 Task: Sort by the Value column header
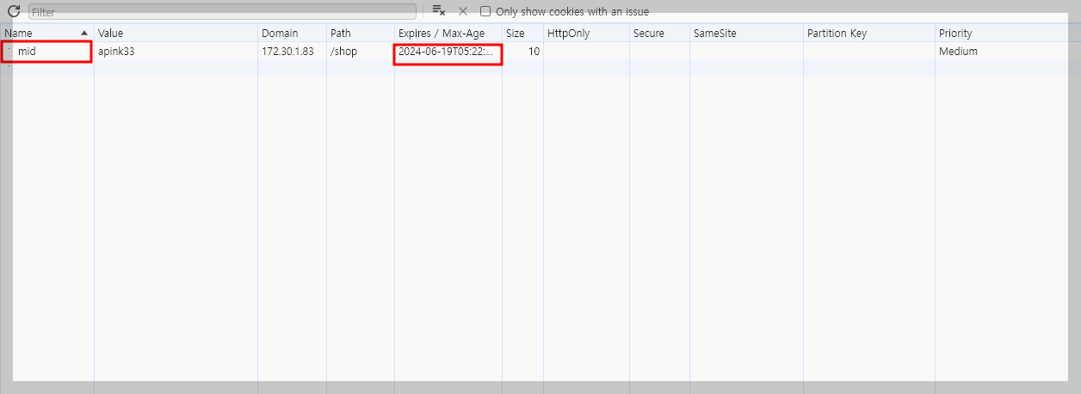(x=176, y=33)
